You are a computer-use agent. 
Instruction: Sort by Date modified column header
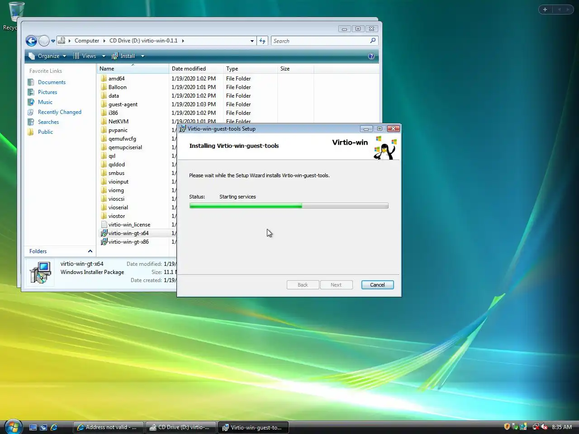(196, 69)
